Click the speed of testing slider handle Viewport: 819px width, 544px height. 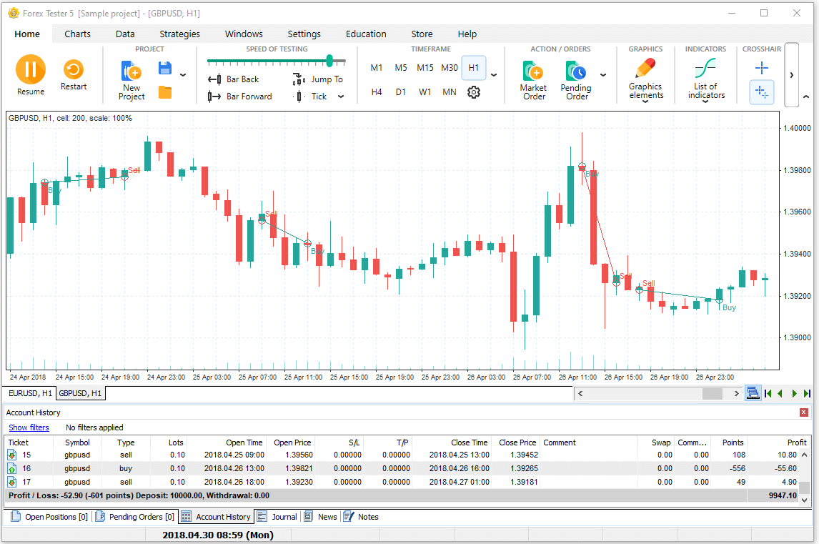click(x=329, y=61)
